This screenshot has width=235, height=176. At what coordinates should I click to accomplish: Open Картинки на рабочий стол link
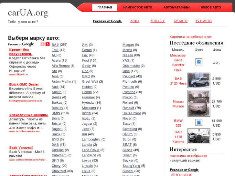[x=190, y=37]
